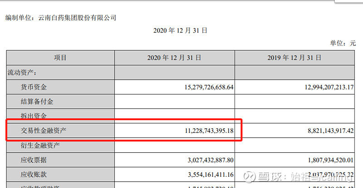
Task: Select the 衍生金融资产 row label
Action: (40, 146)
